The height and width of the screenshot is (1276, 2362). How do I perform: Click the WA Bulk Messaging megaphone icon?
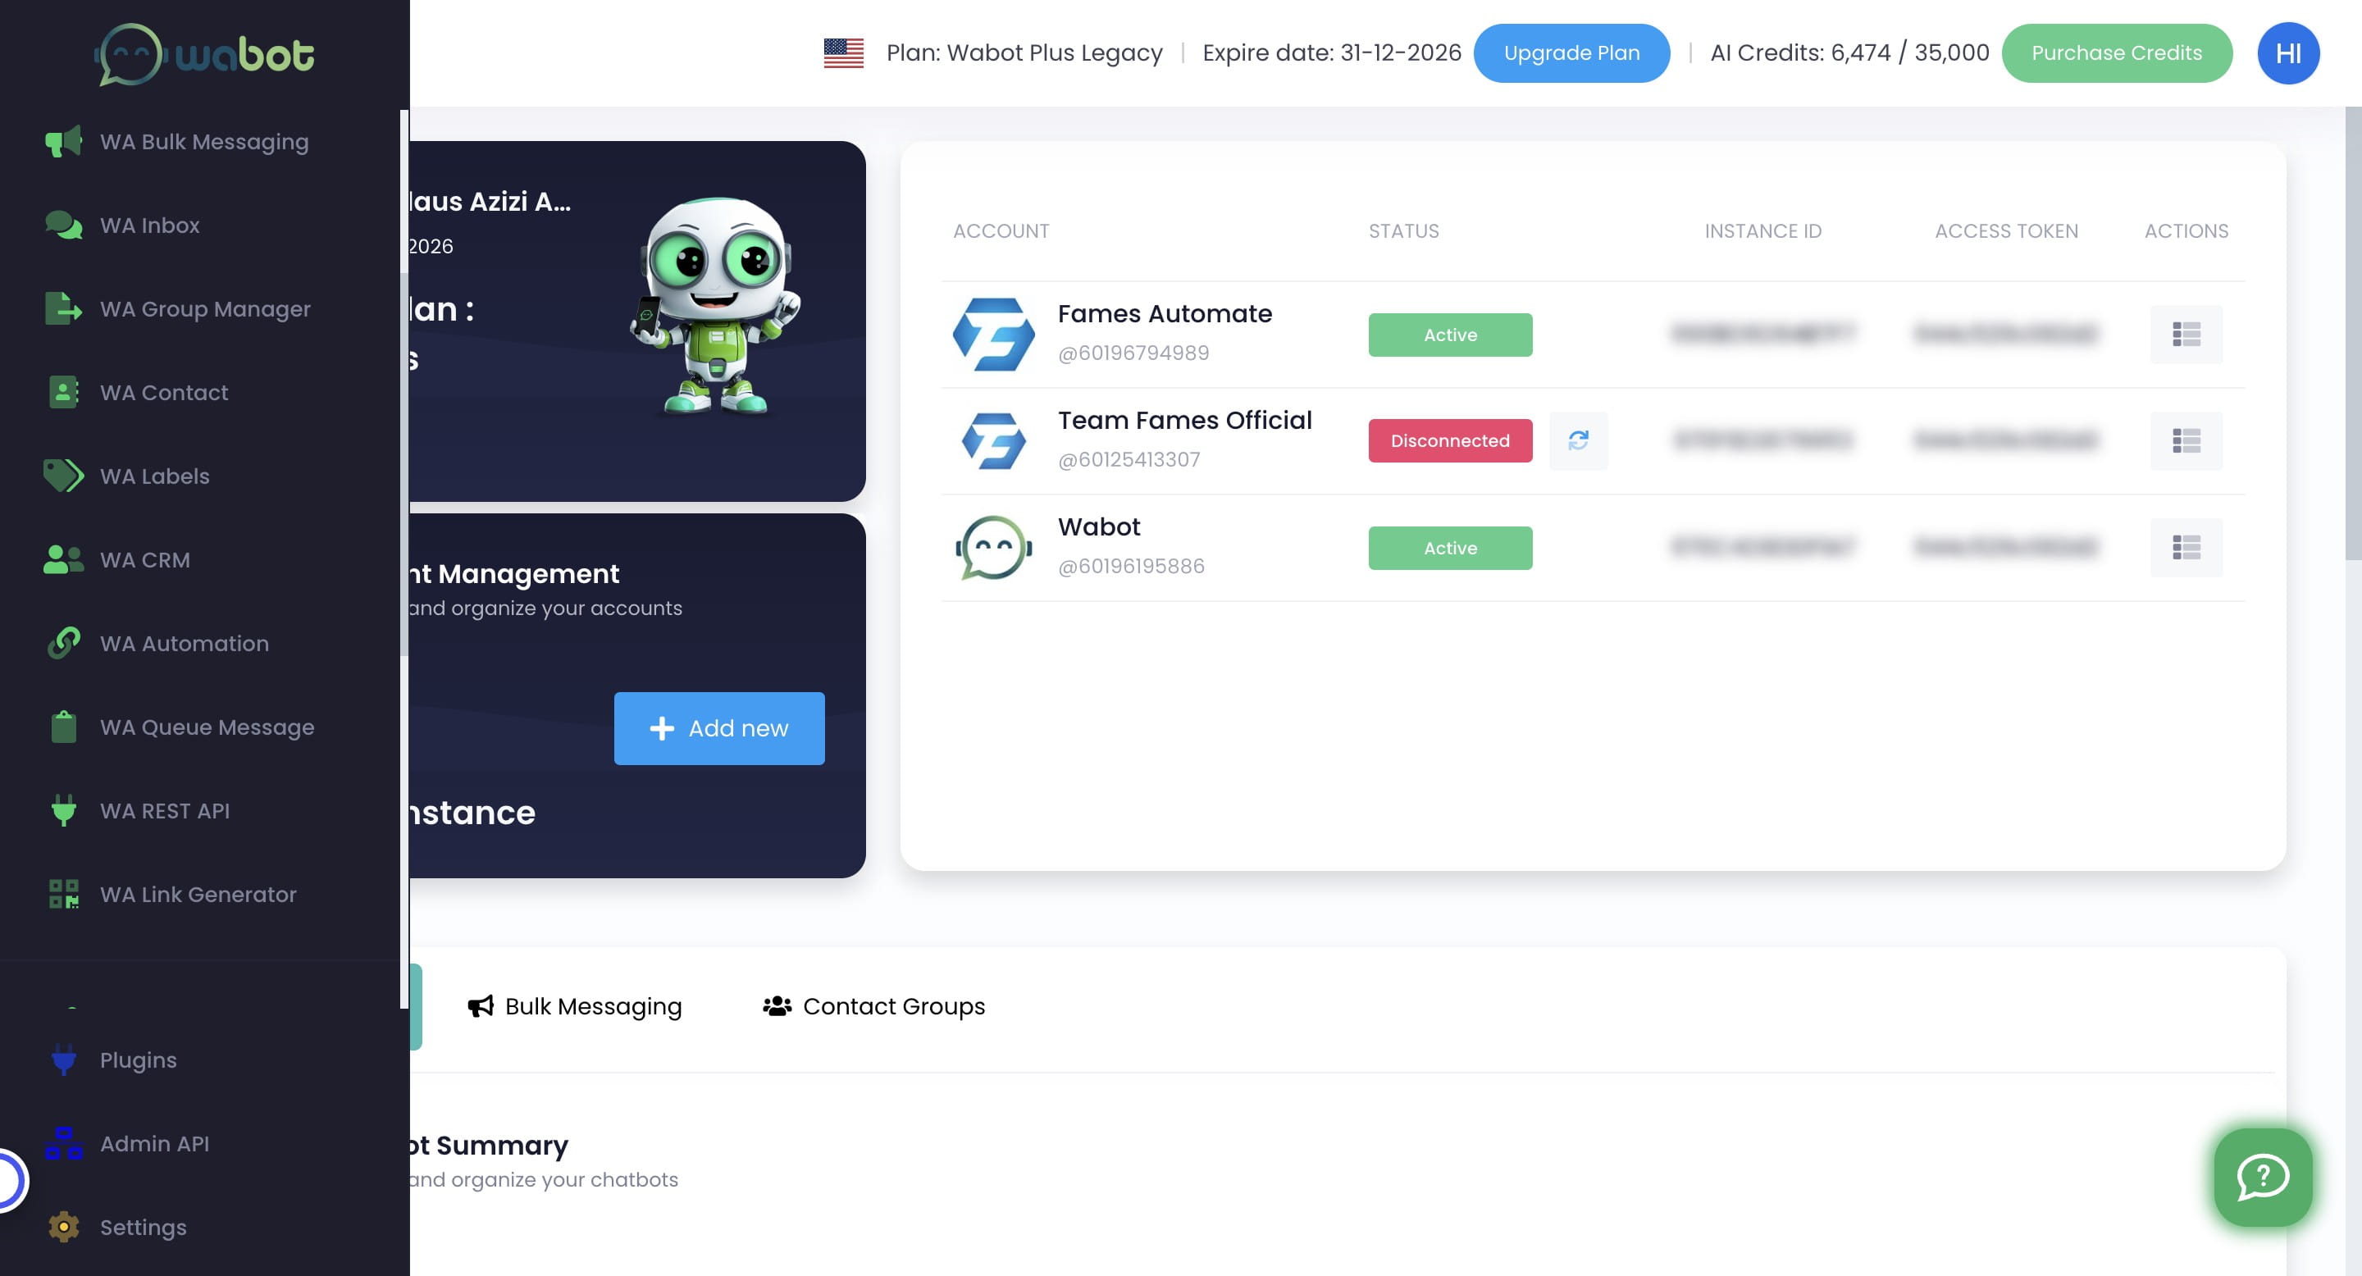(63, 142)
